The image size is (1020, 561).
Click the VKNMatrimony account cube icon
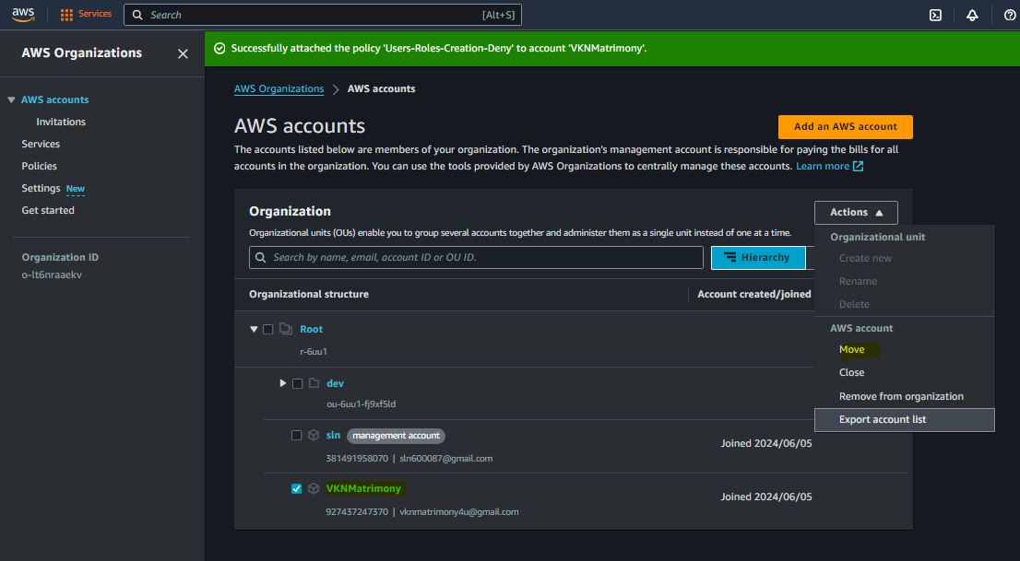[314, 489]
